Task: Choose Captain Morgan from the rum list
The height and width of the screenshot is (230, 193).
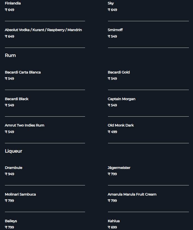Action: [x=122, y=99]
